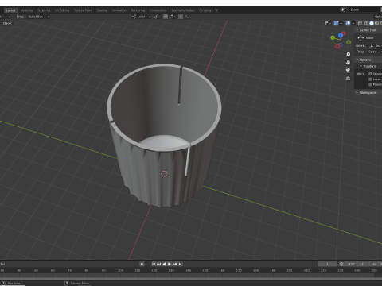Screen dimensions: 382x286
Task: Toggle snapping magnet icon
Action: 166,17
